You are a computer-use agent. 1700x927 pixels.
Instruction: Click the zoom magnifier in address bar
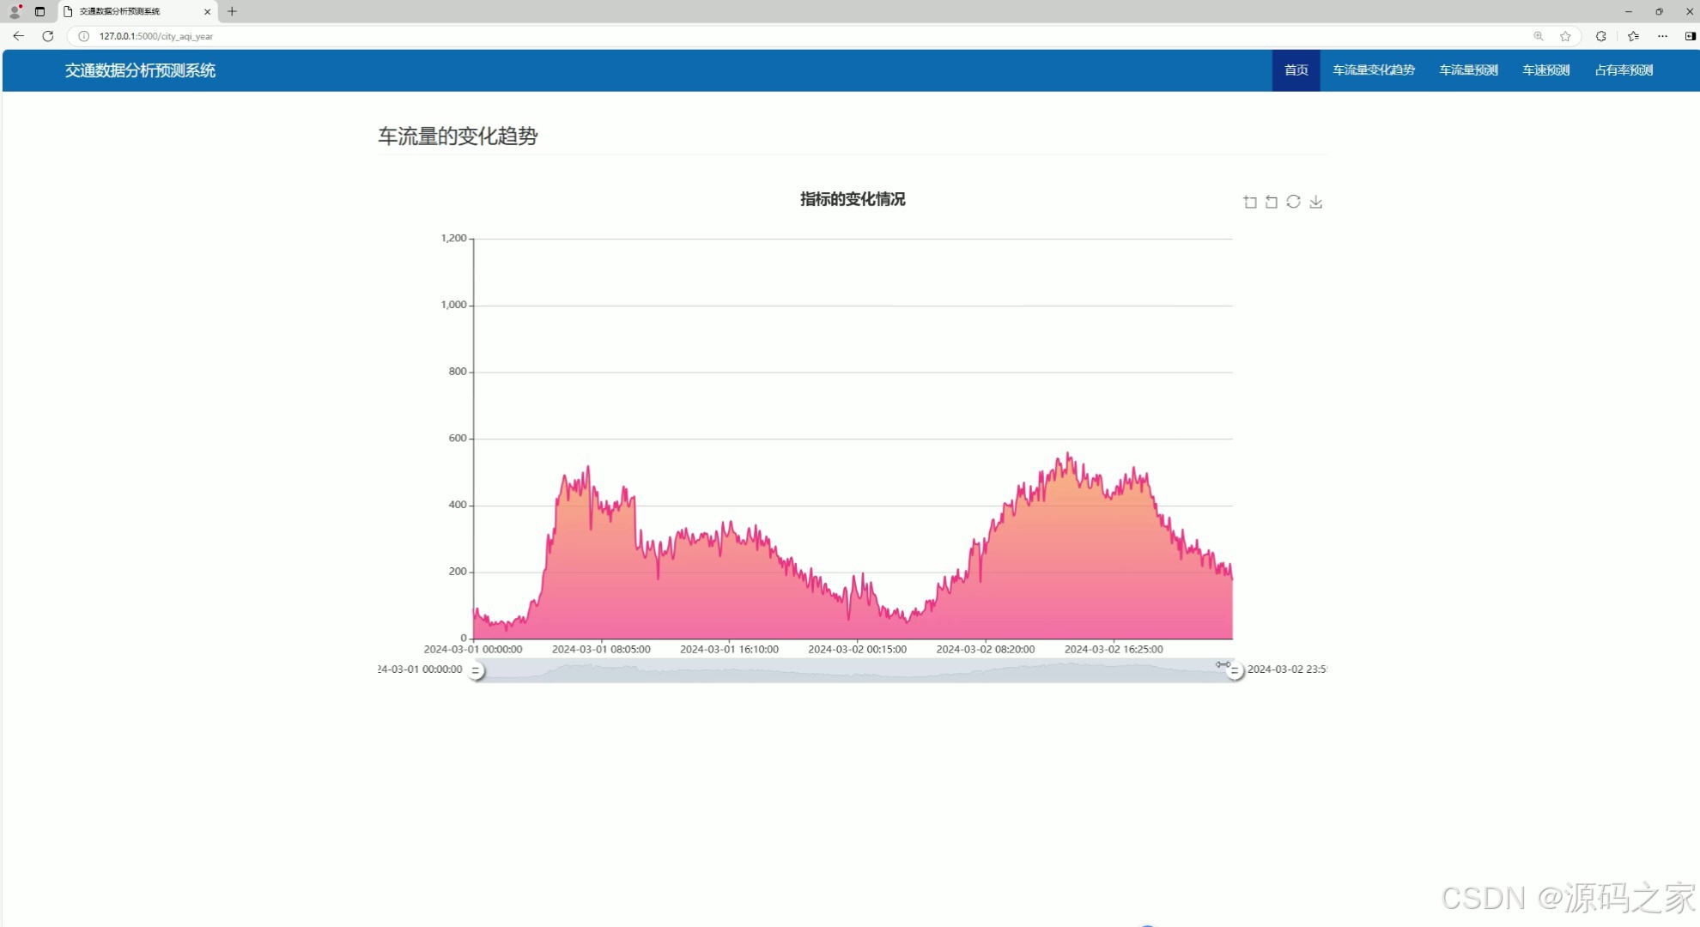[x=1539, y=36]
